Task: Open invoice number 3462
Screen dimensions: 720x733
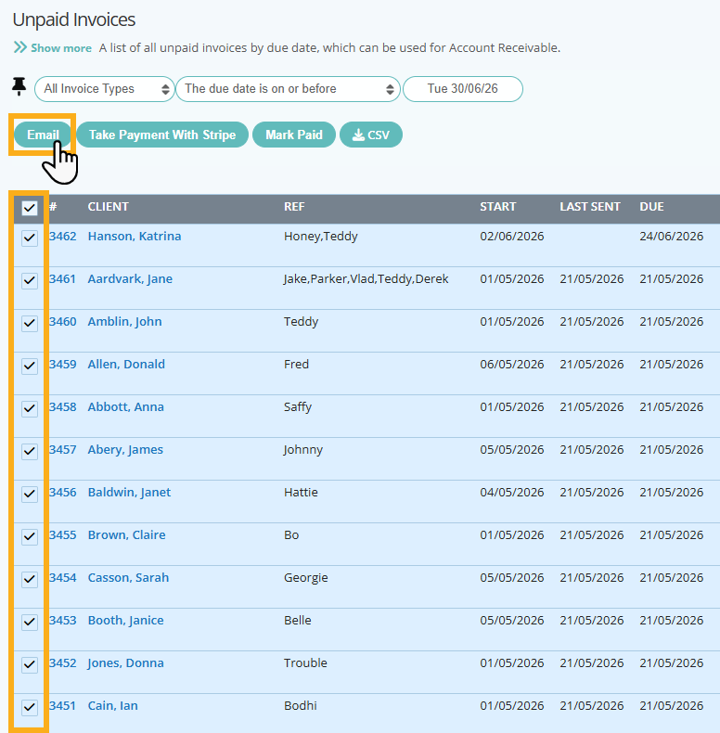Action: pyautogui.click(x=63, y=236)
